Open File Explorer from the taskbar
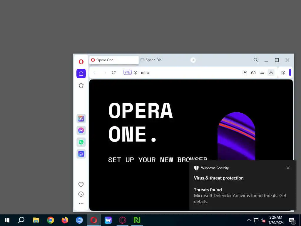This screenshot has width=301, height=226. [36, 220]
